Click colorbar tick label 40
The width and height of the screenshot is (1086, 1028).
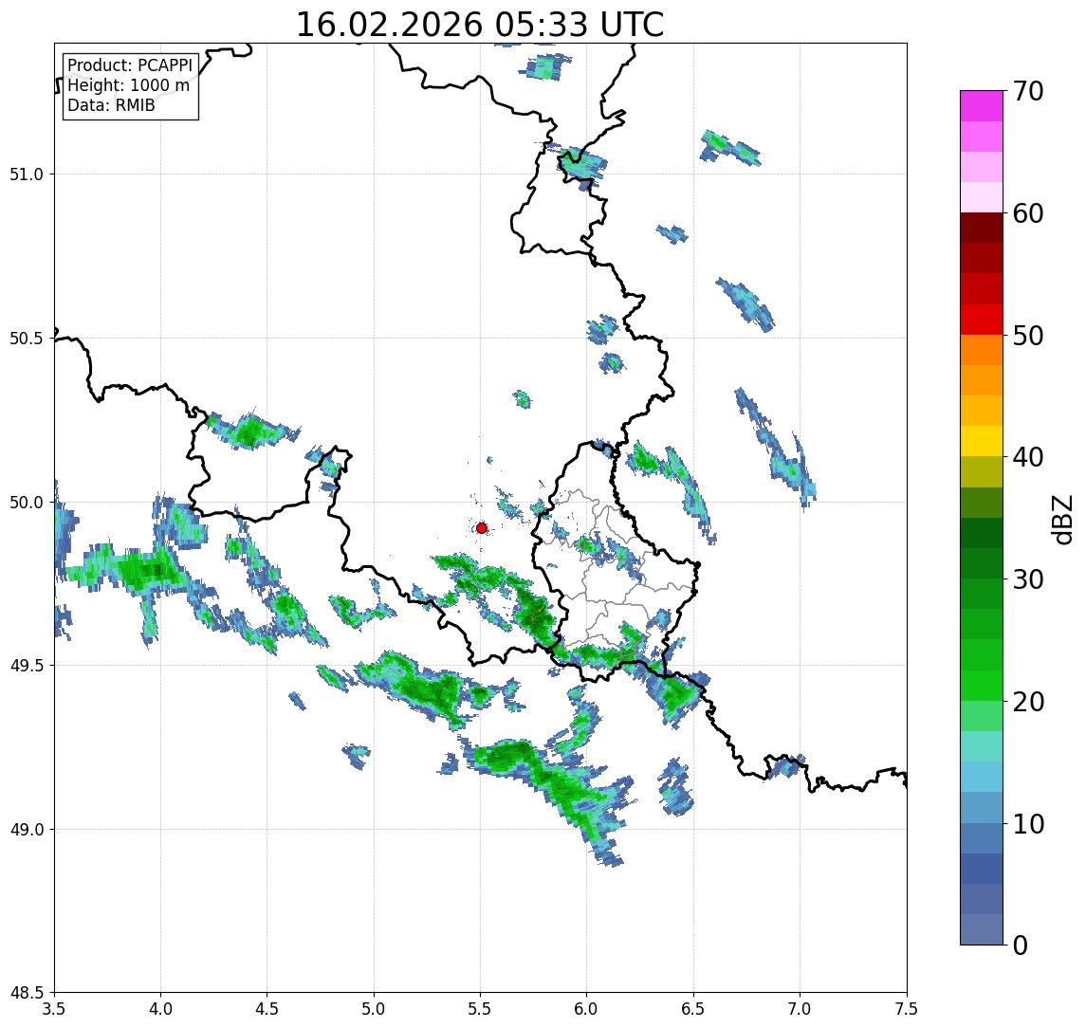click(1028, 457)
